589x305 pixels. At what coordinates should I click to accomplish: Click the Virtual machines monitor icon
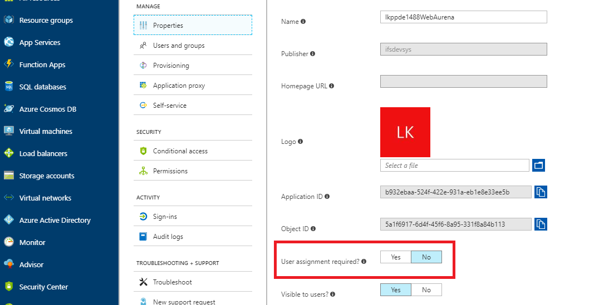pos(9,131)
